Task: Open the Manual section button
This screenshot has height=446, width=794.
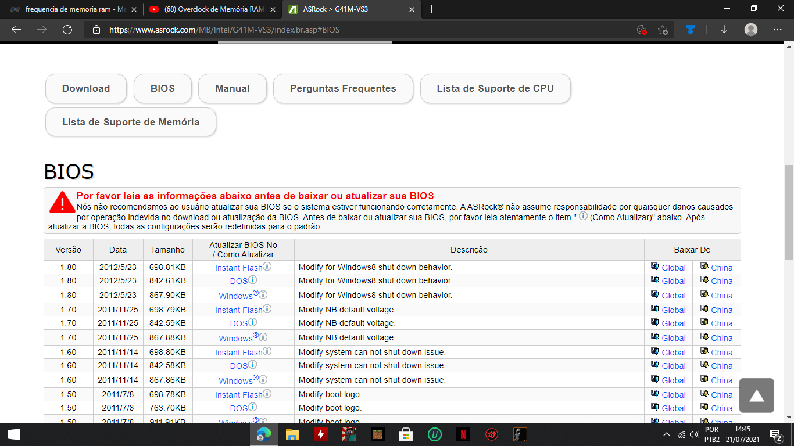Action: tap(233, 89)
